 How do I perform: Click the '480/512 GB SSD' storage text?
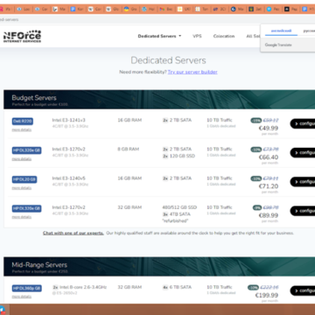179,207
